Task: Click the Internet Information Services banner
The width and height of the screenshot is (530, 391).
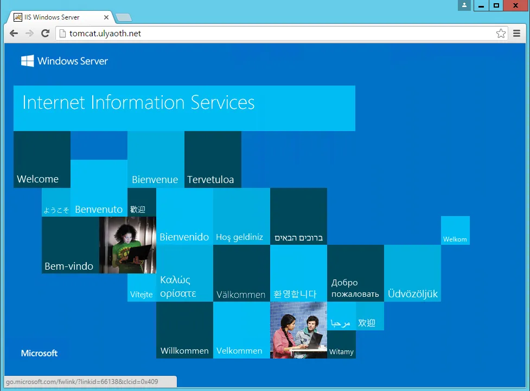Action: (184, 108)
